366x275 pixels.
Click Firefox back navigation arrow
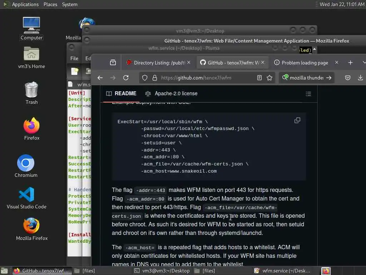pyautogui.click(x=100, y=78)
